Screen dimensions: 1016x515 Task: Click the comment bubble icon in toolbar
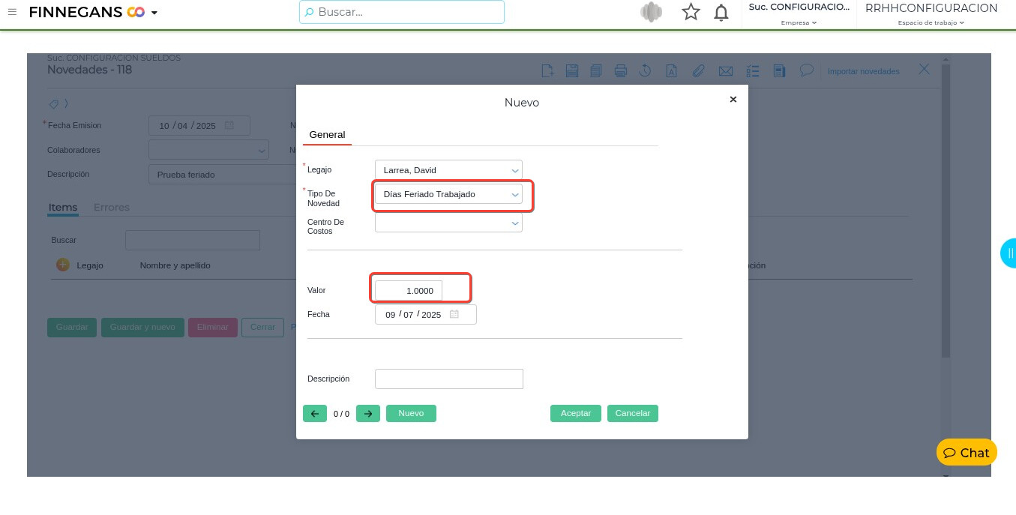tap(807, 70)
